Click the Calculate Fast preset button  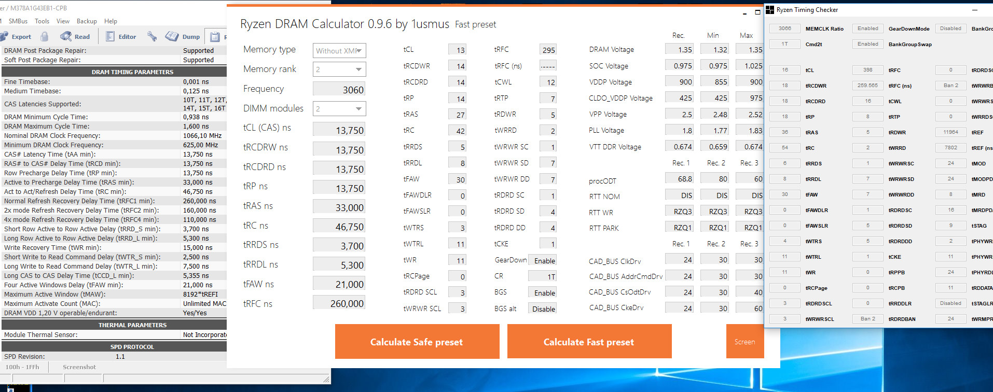(x=589, y=341)
